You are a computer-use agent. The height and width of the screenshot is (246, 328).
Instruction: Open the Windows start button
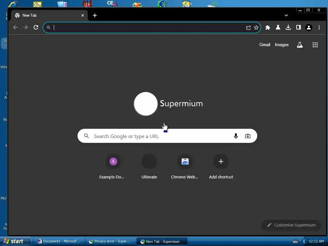[x=15, y=241]
